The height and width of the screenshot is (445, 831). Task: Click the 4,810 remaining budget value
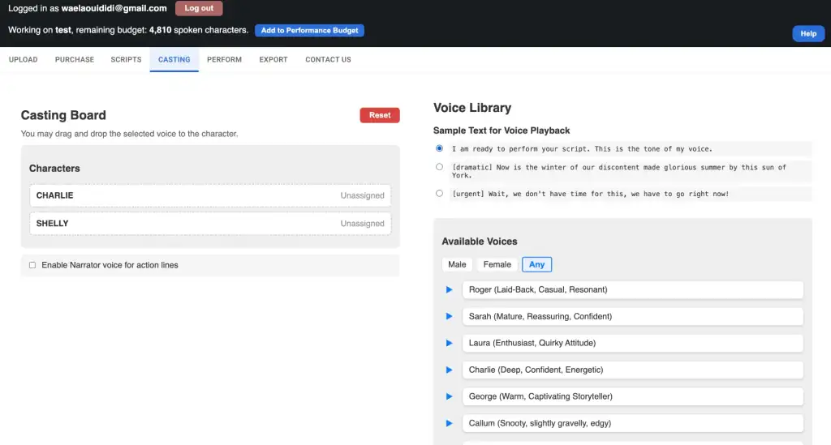[160, 30]
